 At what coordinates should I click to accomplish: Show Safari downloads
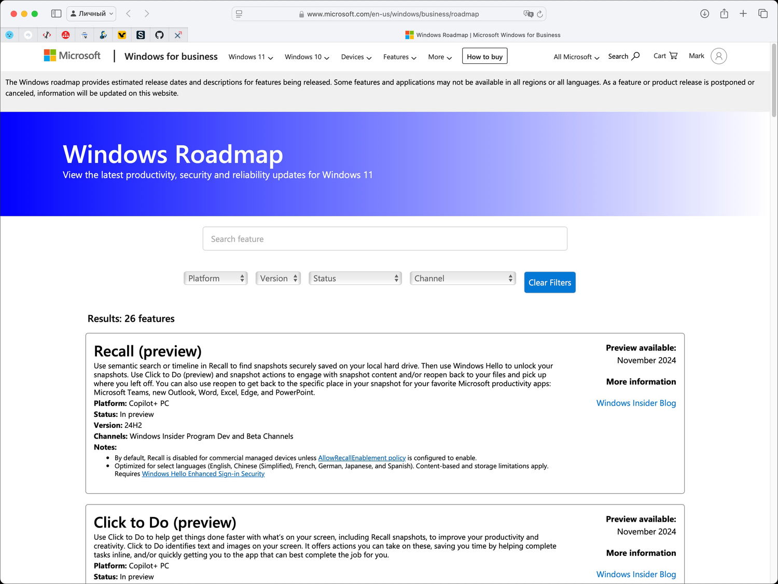704,13
